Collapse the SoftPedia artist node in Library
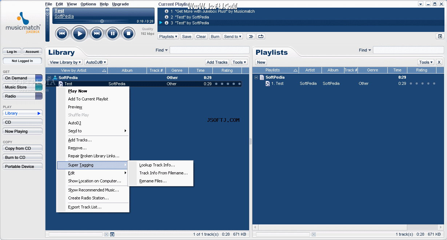 coord(49,78)
